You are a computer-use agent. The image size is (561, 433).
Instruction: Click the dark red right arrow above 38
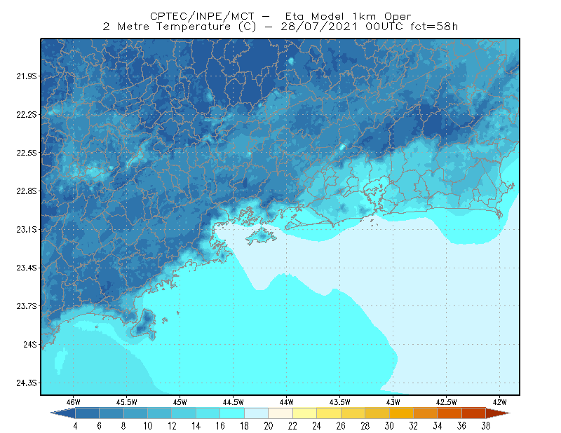click(x=498, y=413)
